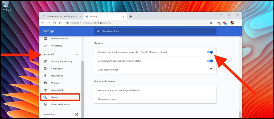The height and width of the screenshot is (119, 274).
Task: Close the Settings tab
Action: 124,17
